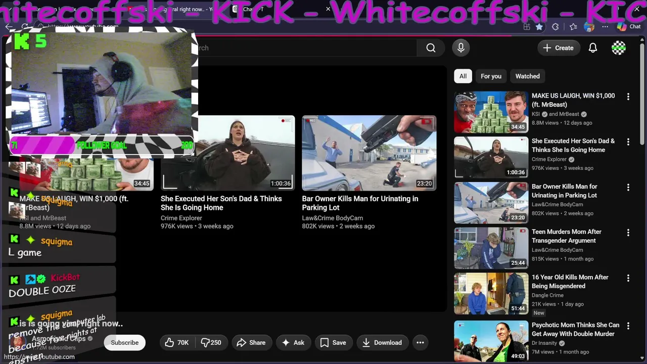
Task: Click the Subscribe button
Action: [x=124, y=343]
